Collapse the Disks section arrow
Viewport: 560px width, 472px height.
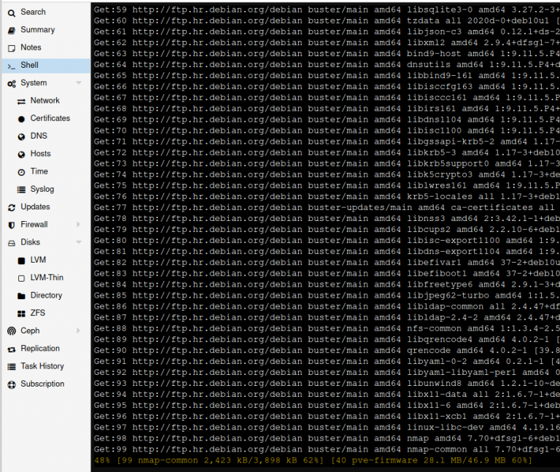[79, 242]
